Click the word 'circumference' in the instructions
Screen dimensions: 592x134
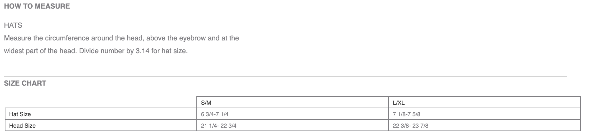[x=67, y=38]
